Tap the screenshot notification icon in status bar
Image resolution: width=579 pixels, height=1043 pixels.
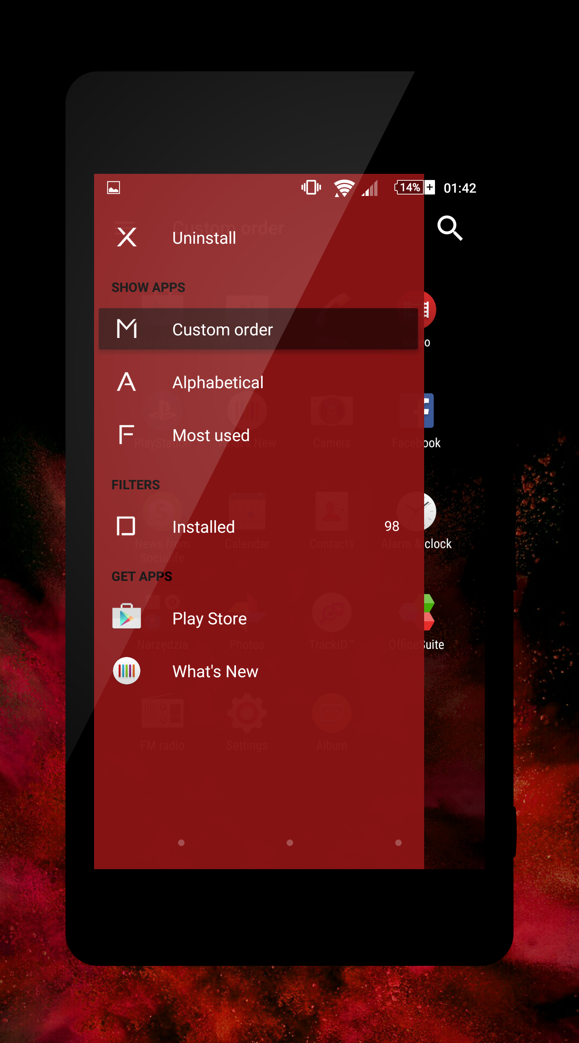pos(113,188)
